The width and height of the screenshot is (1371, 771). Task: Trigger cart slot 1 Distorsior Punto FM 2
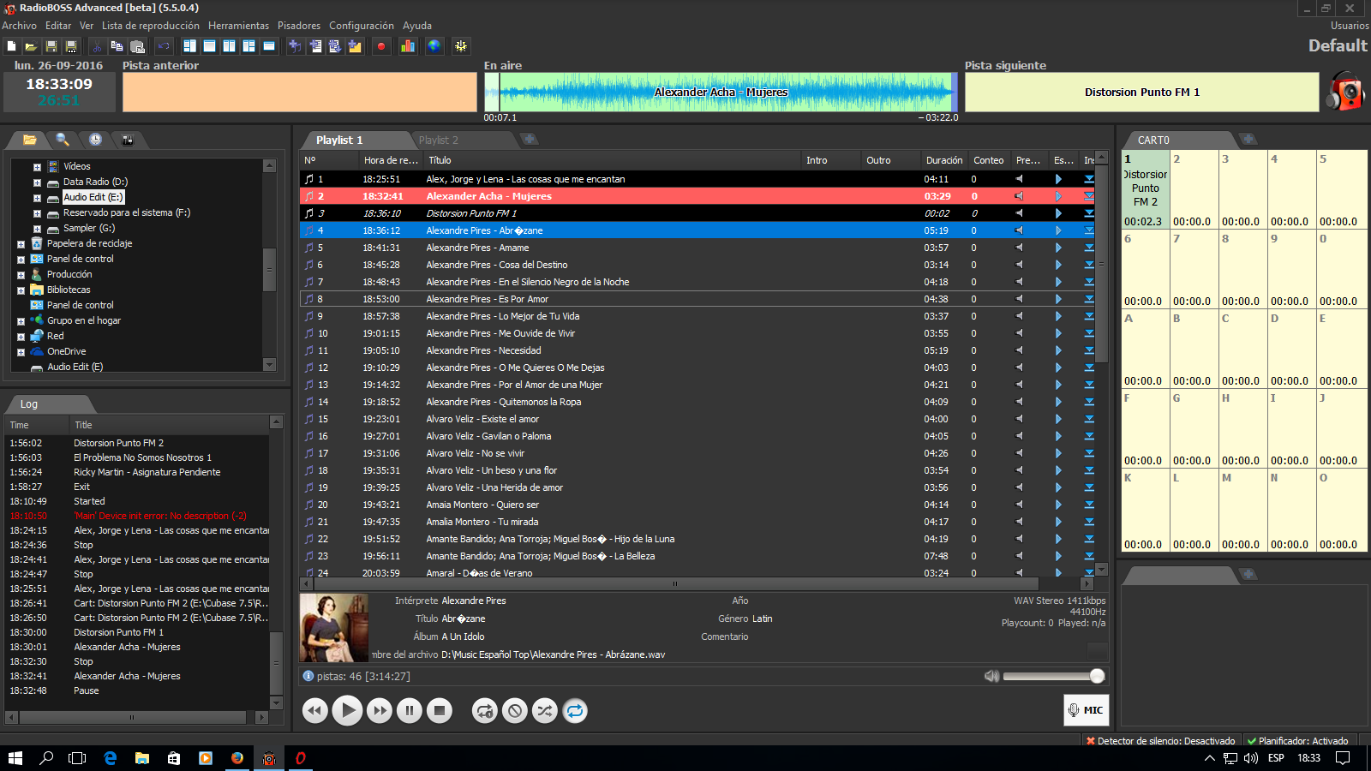(1145, 189)
